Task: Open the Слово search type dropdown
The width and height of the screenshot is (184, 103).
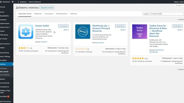Action: (147, 14)
